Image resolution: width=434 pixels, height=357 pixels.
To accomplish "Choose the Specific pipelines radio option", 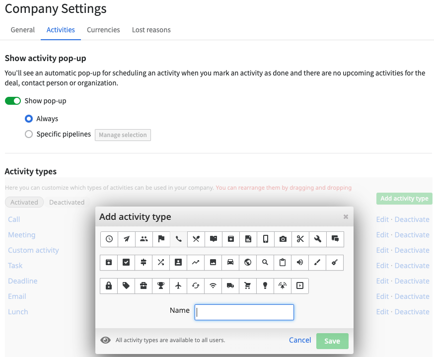I will [28, 134].
